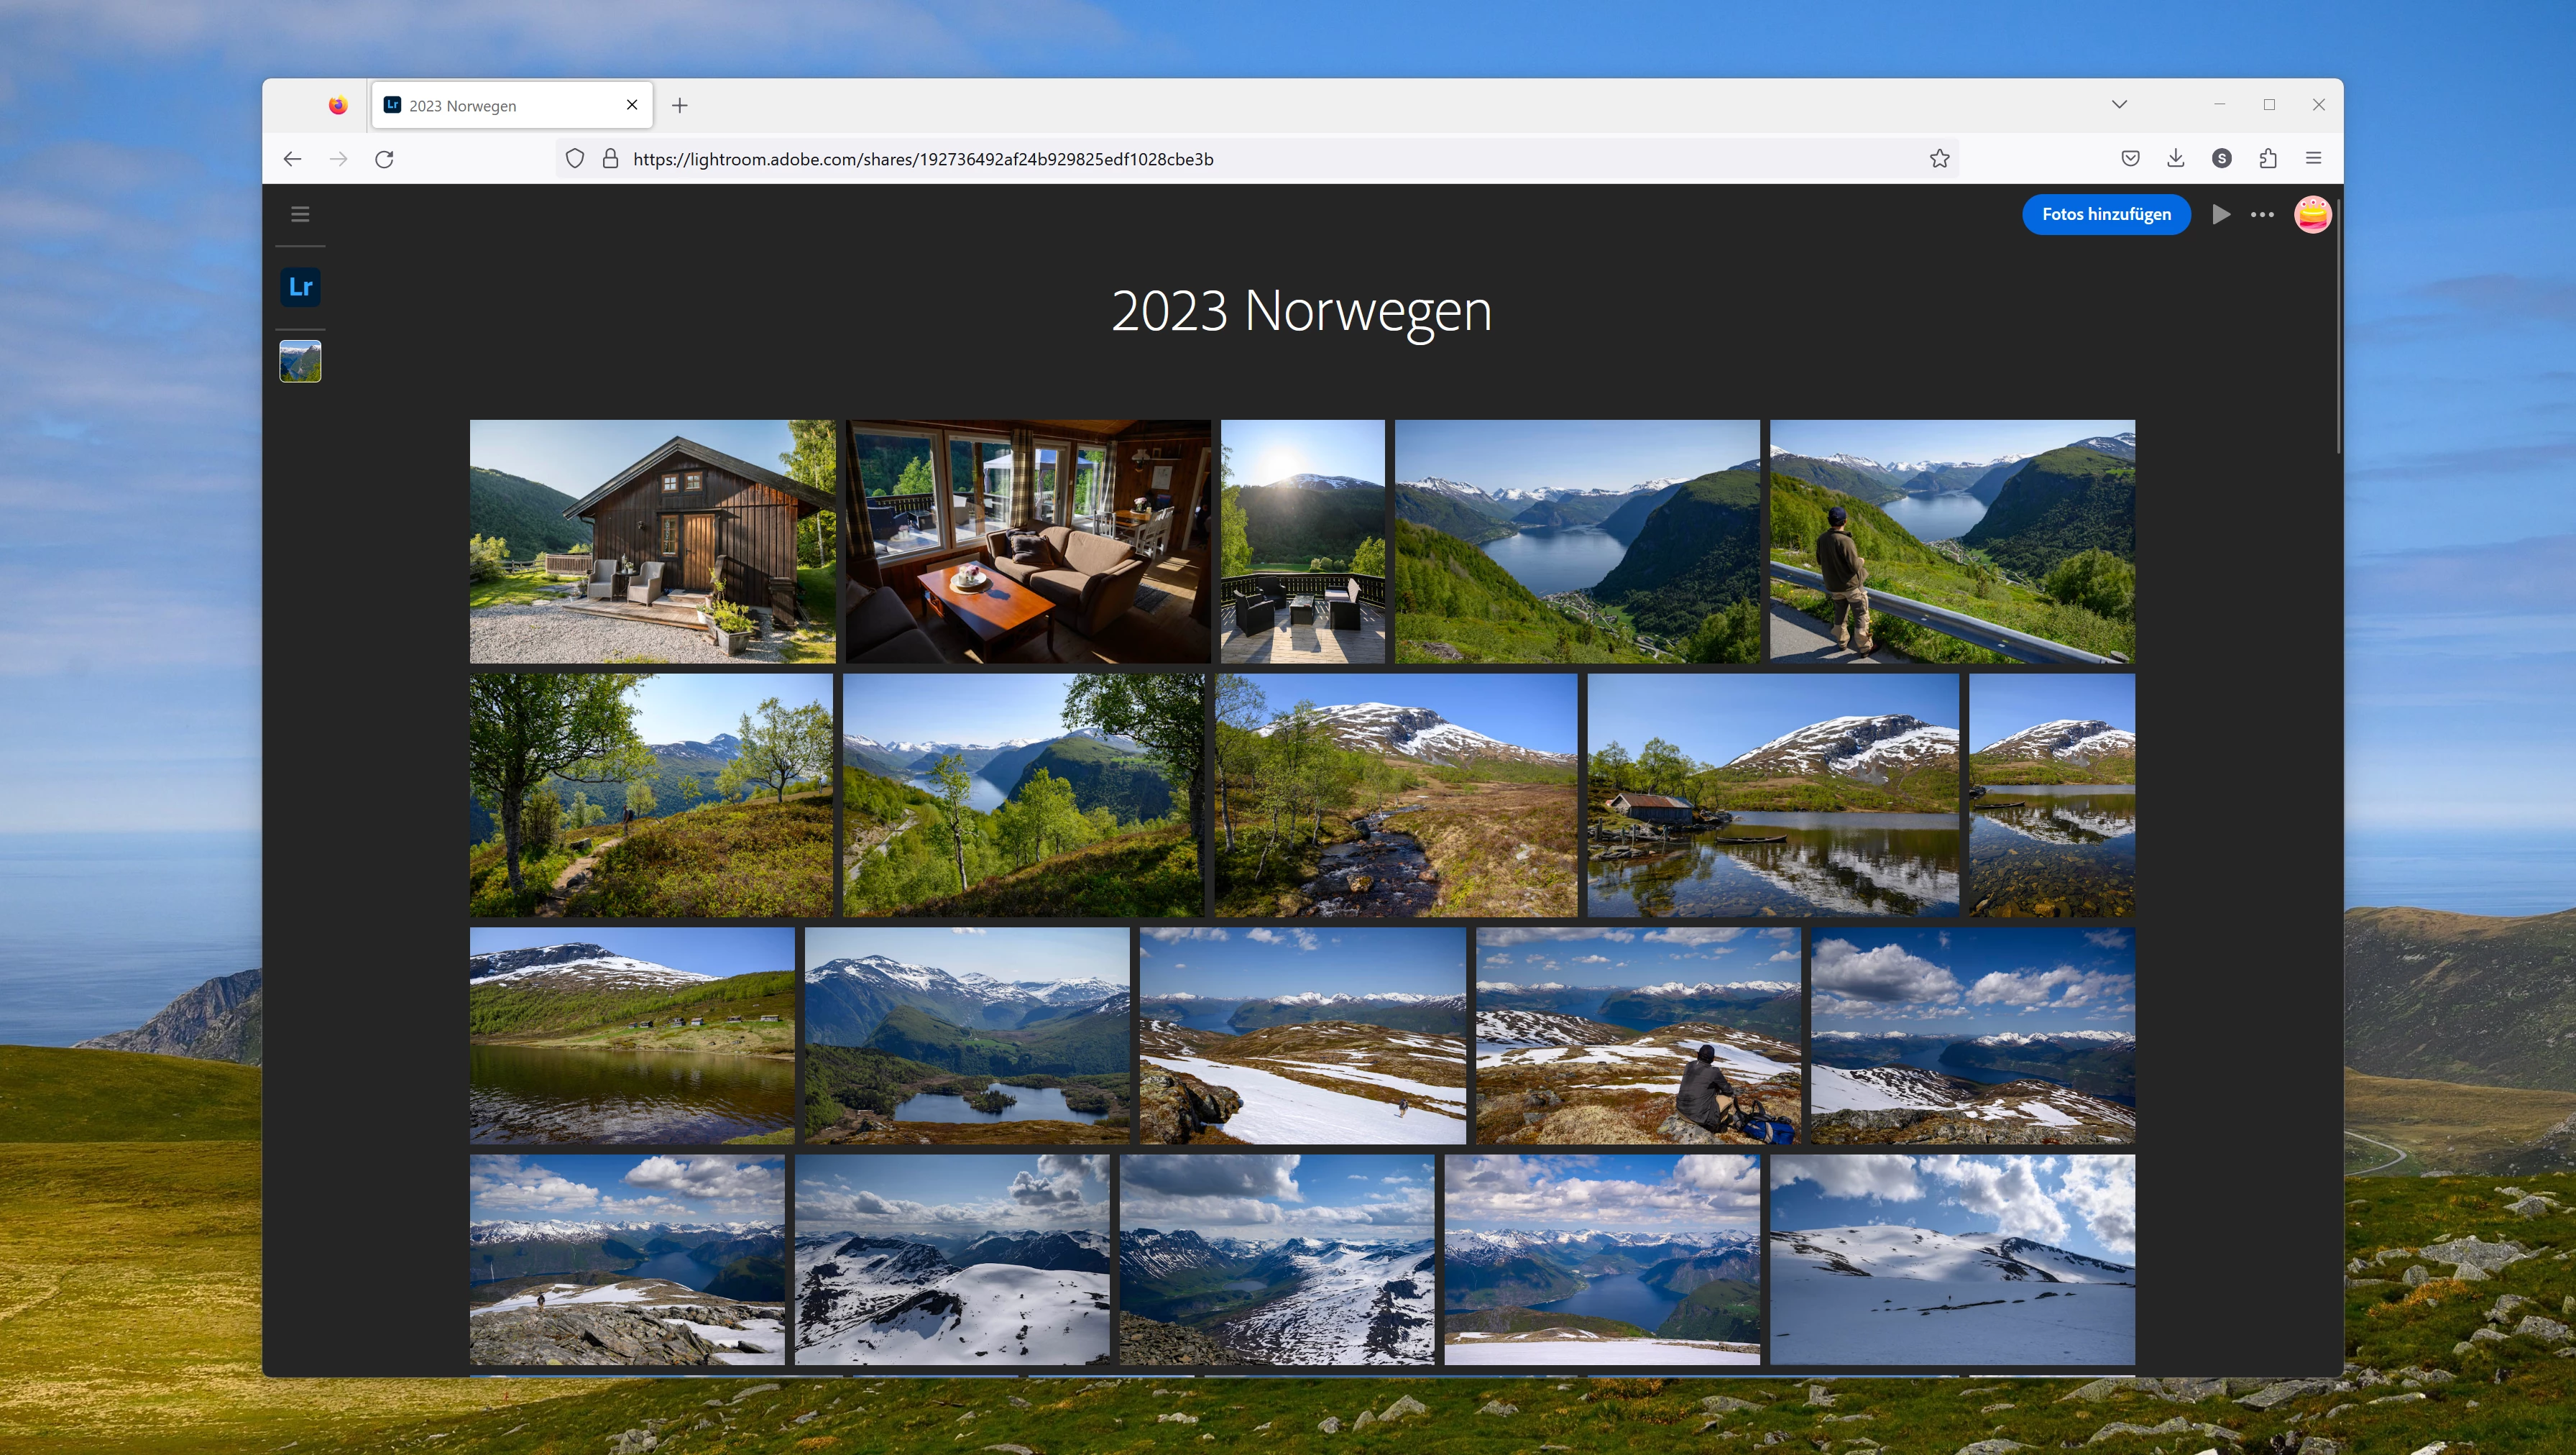
Task: Reload the page in browser
Action: point(384,158)
